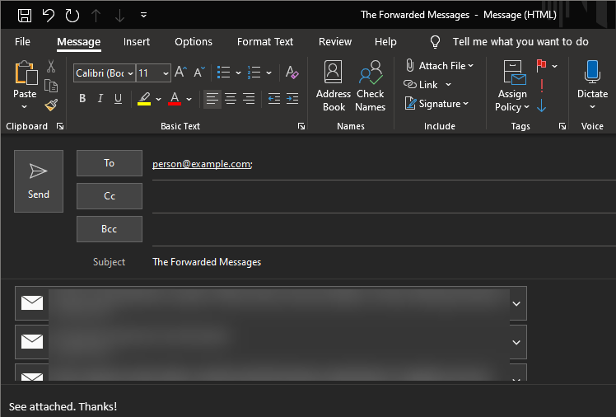This screenshot has height=417, width=616.
Task: Click the Bcc button
Action: pos(110,229)
